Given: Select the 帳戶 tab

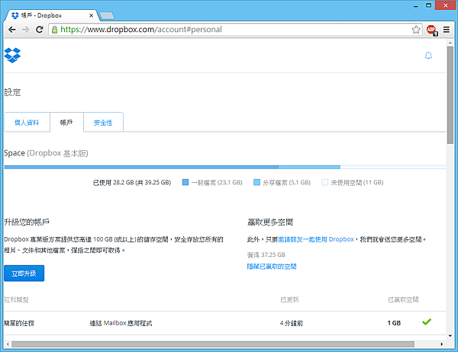Looking at the screenshot, I should point(66,123).
